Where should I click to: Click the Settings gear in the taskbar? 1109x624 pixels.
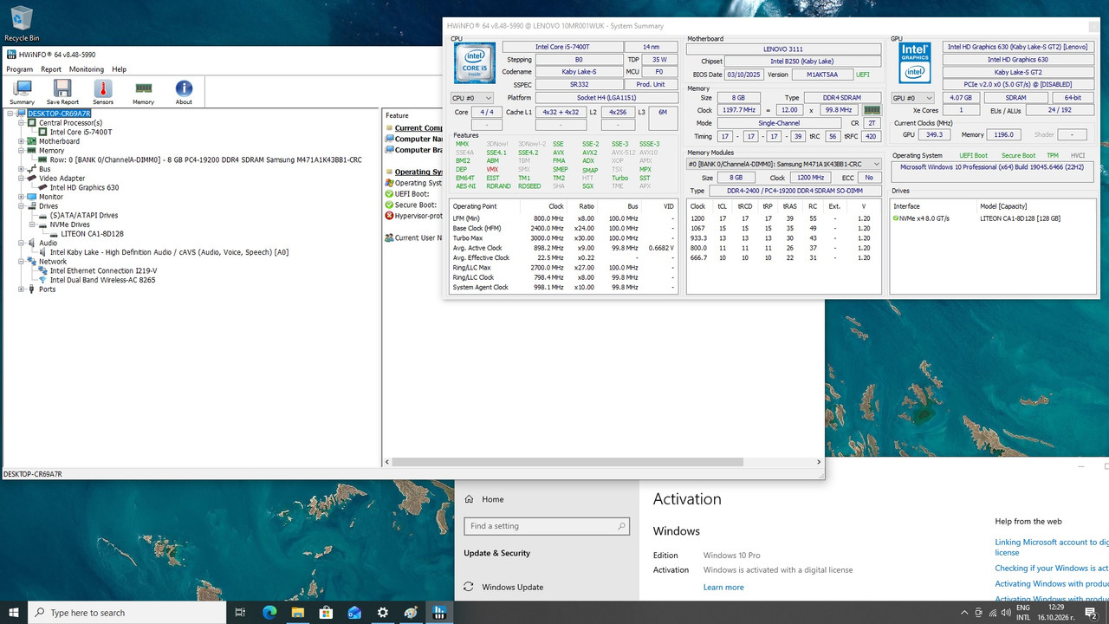383,613
